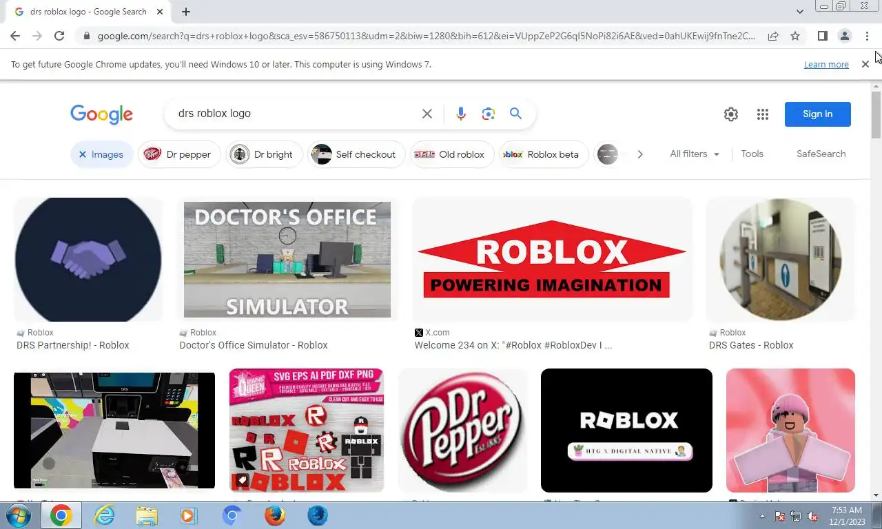Reload the current page
The image size is (882, 529).
coord(59,36)
